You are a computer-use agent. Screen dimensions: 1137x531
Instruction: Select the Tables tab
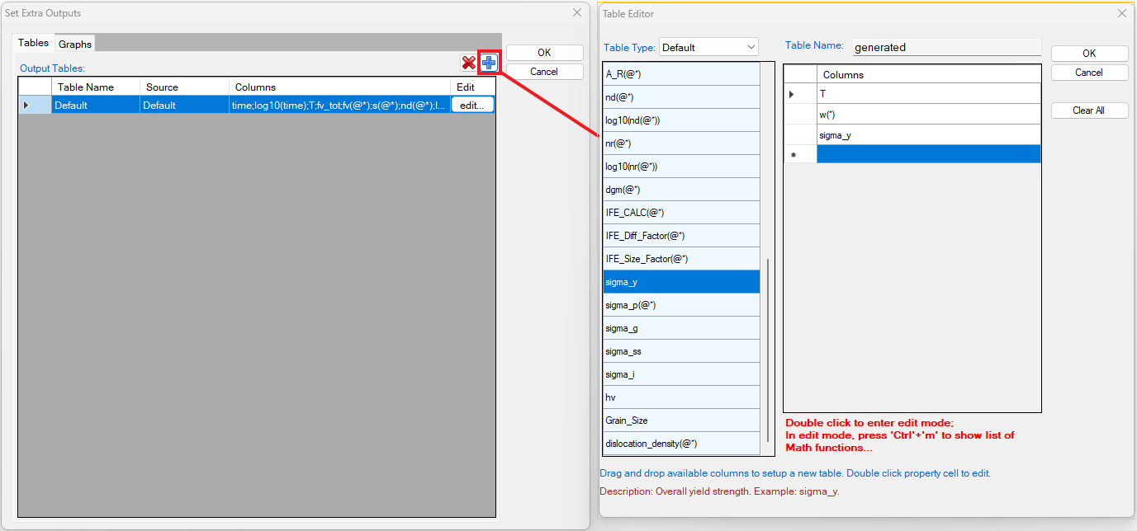pyautogui.click(x=34, y=43)
